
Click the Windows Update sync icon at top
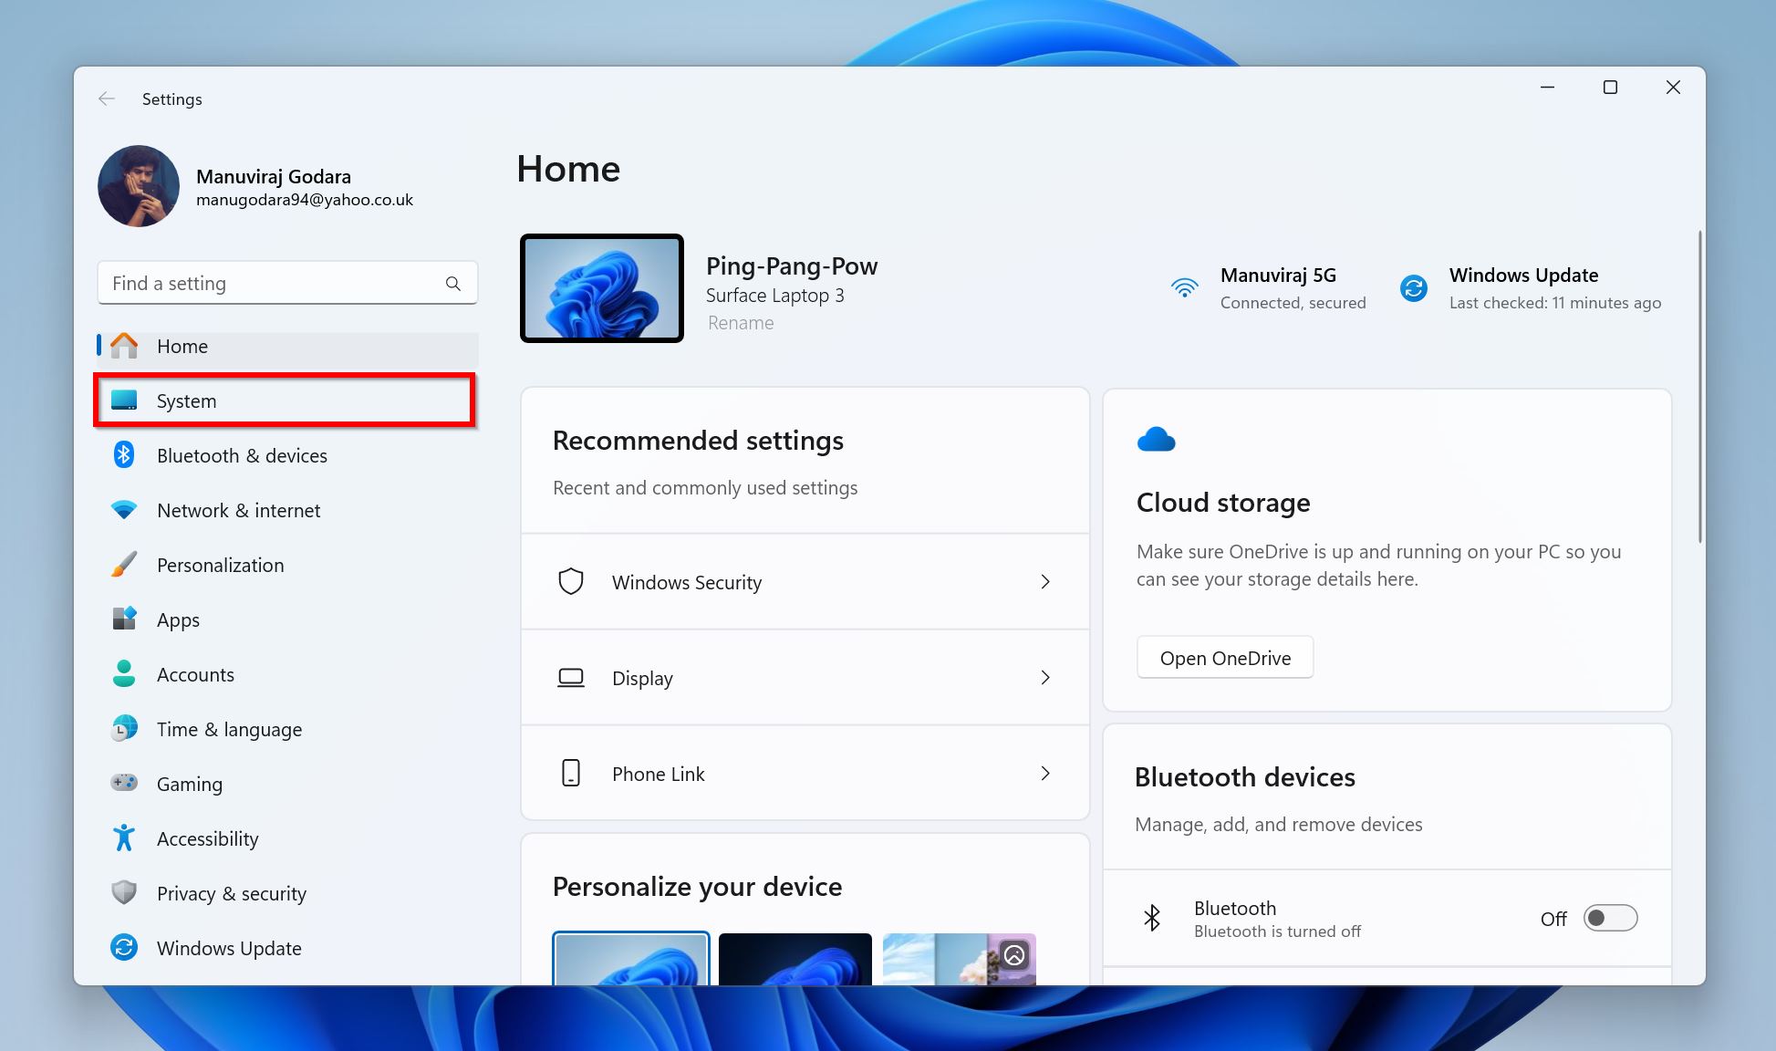click(x=1413, y=288)
